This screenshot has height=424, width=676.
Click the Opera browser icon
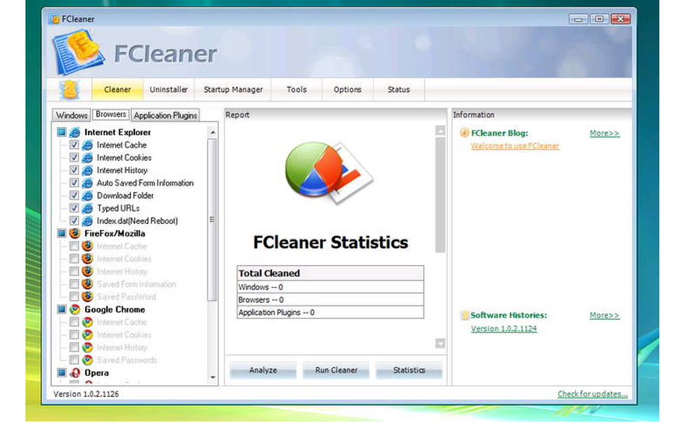74,373
